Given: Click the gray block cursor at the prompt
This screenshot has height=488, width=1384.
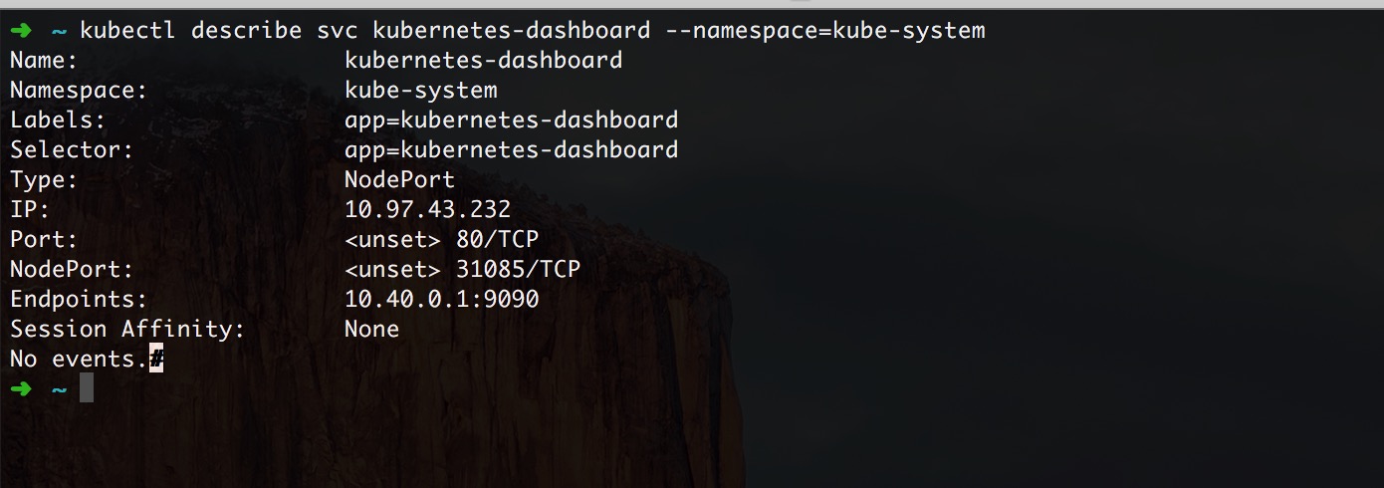Looking at the screenshot, I should tap(87, 388).
